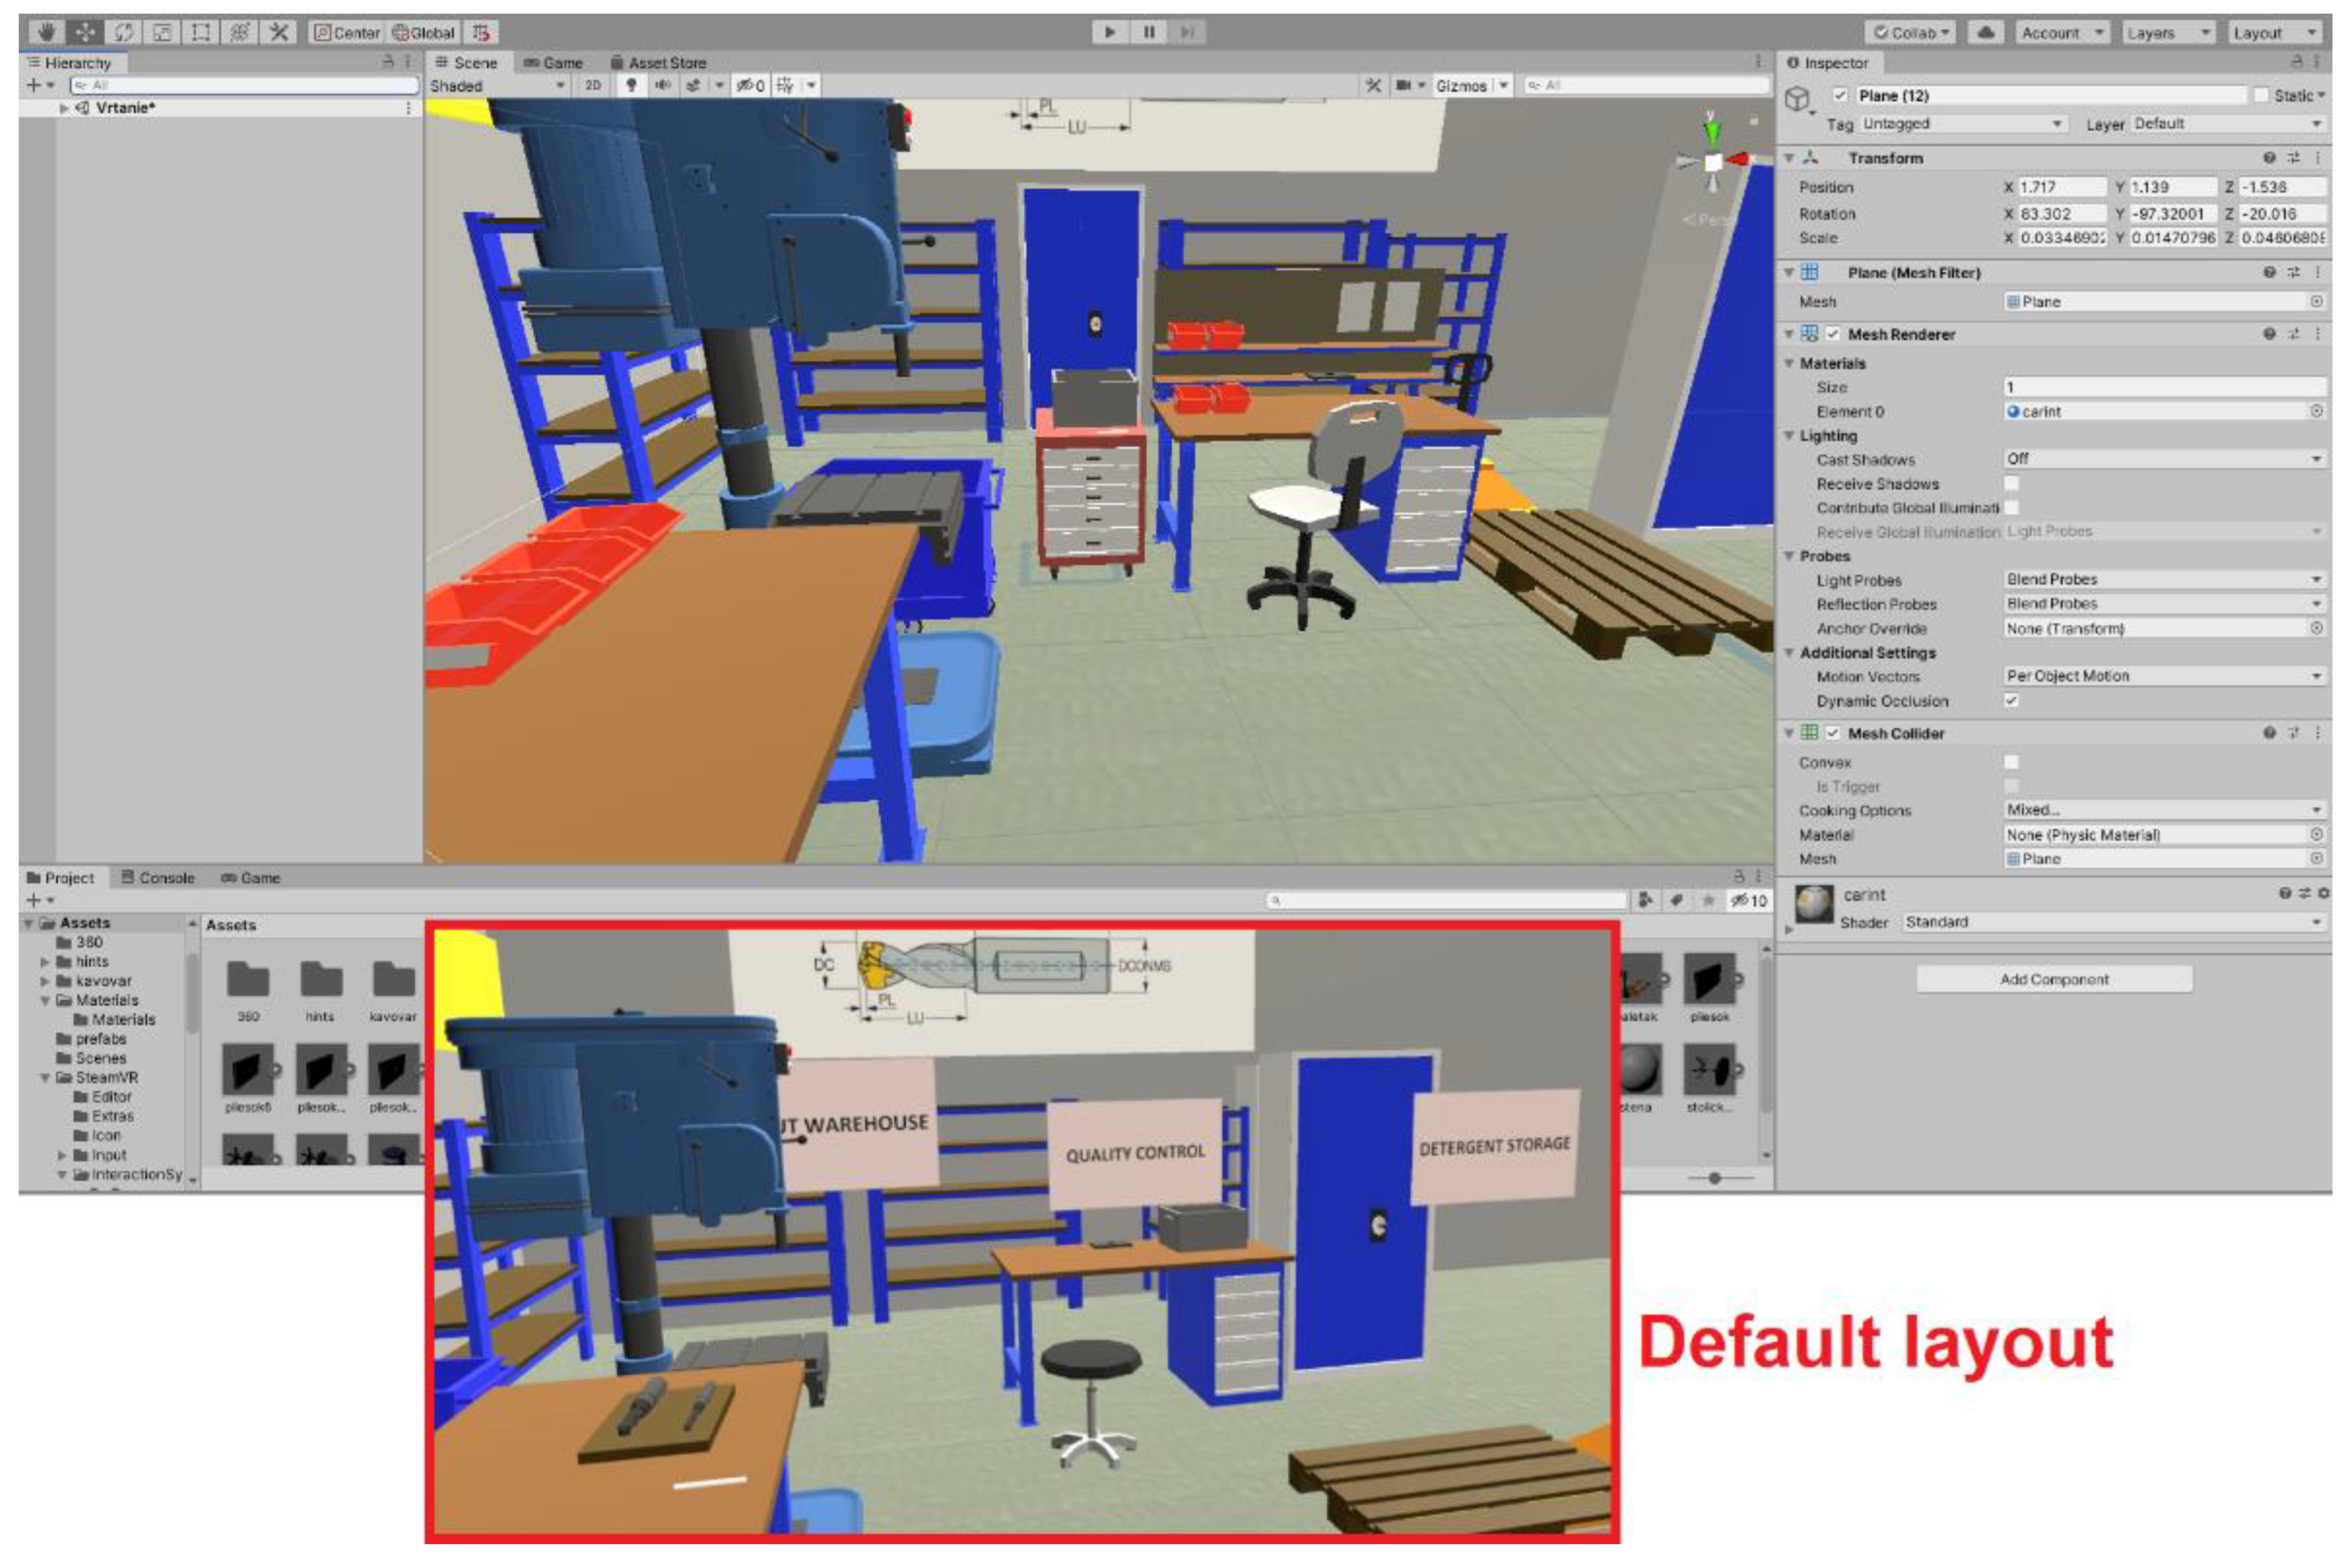This screenshot has height=1568, width=2352.
Task: Switch to the Asset Store tab
Action: 658,62
